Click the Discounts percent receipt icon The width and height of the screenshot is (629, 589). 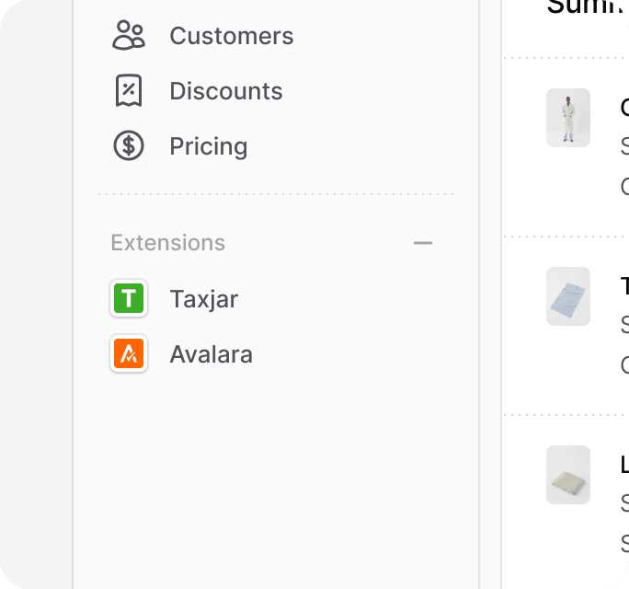pyautogui.click(x=129, y=90)
